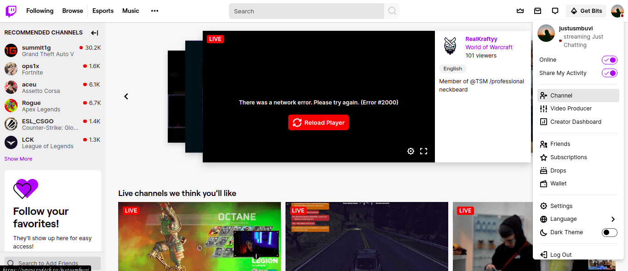Open the Following tab

[x=40, y=11]
